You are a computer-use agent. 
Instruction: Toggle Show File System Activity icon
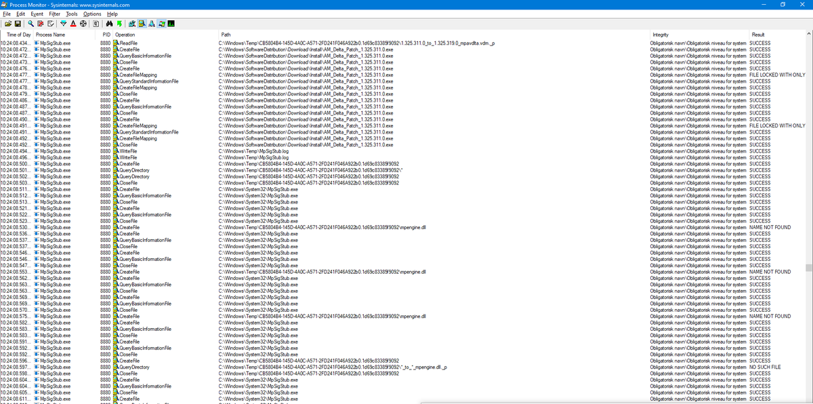point(142,24)
